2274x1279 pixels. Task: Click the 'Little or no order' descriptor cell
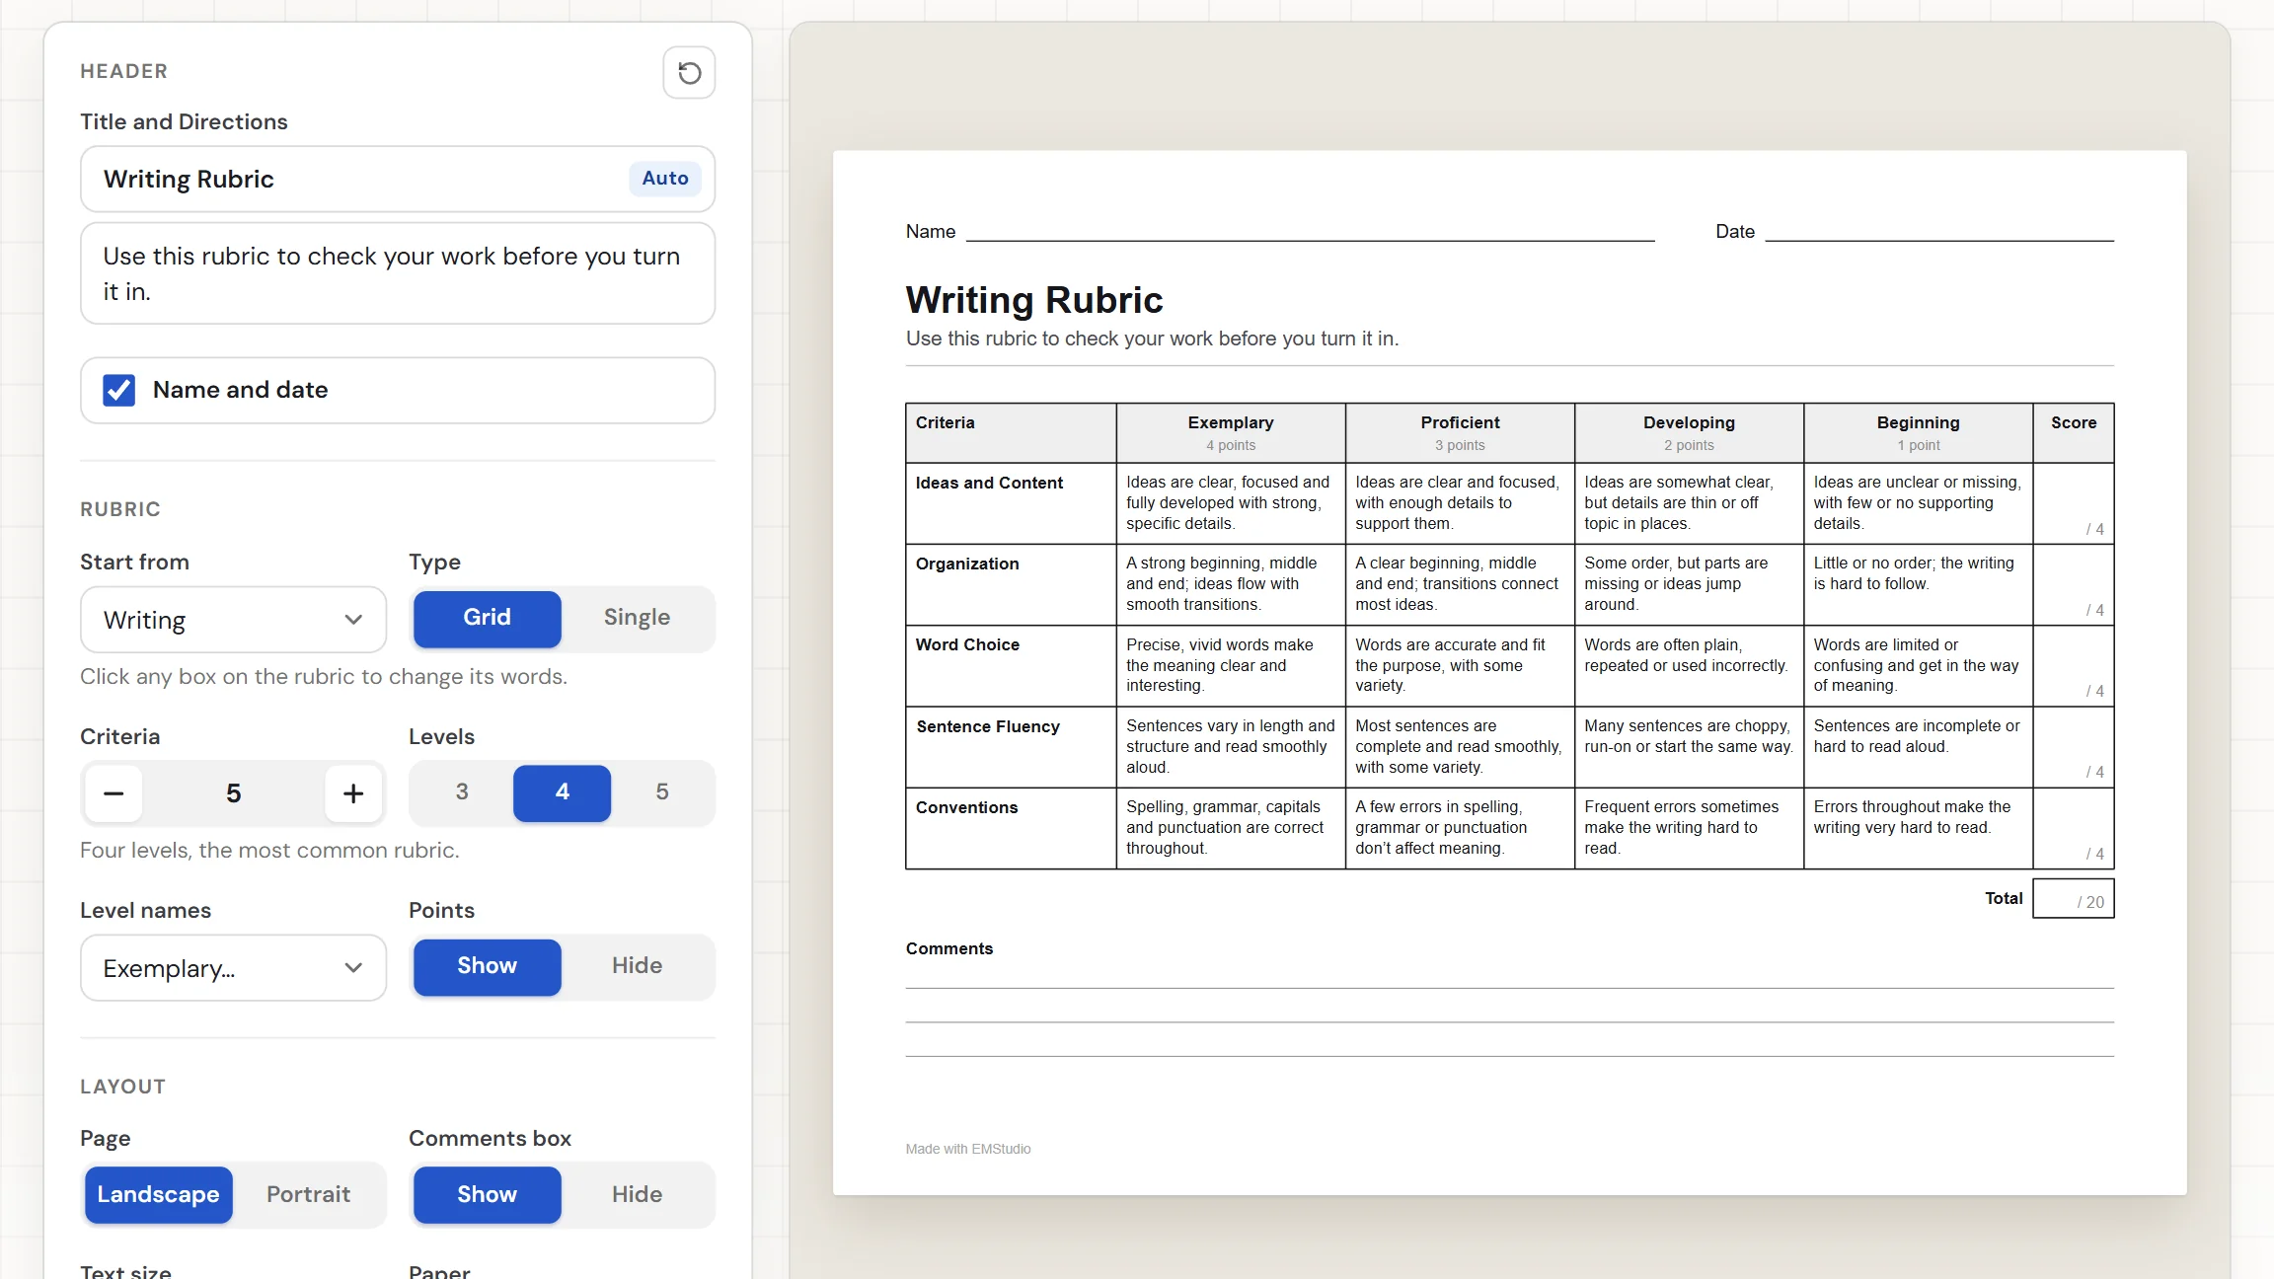point(1918,584)
